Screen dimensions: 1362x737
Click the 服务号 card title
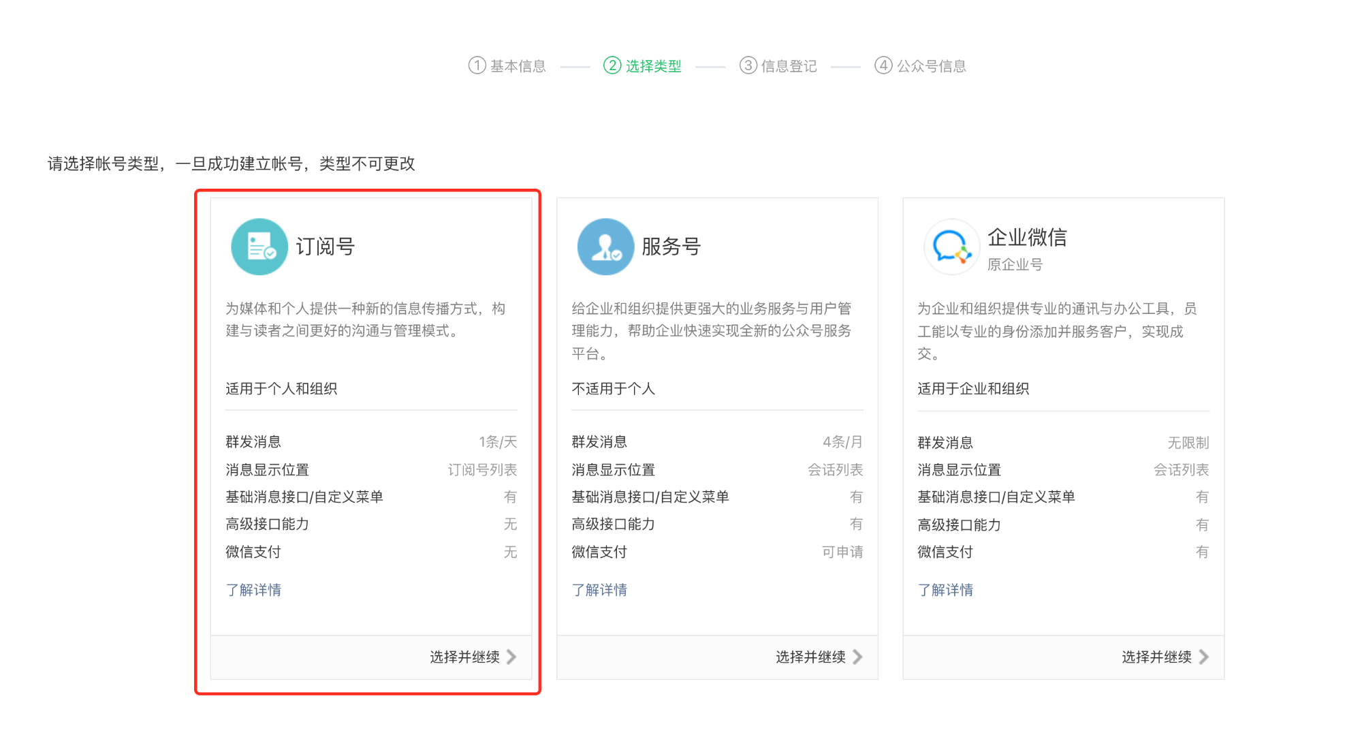coord(671,247)
